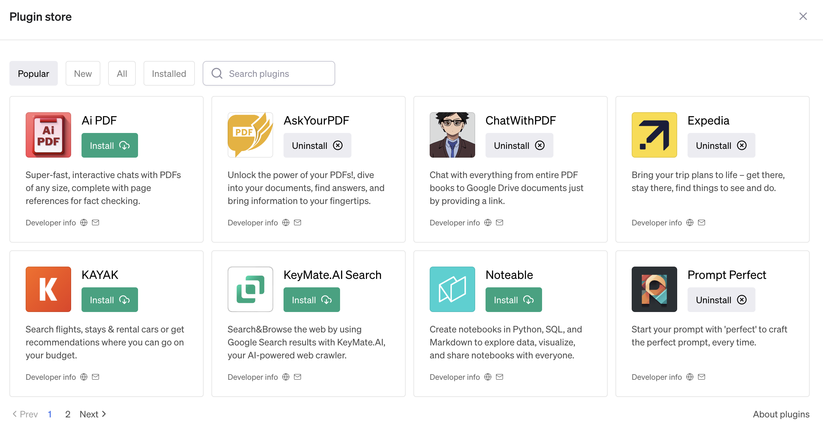823x432 pixels.
Task: Uninstall the Expedia plugin
Action: coord(721,145)
